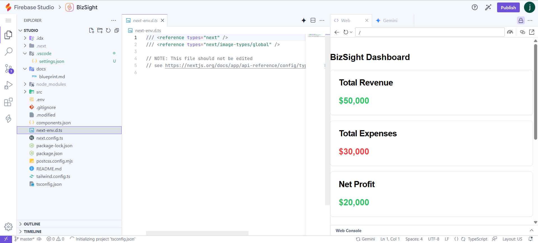
Task: Change Spaces: 4 indentation setting
Action: (414, 239)
